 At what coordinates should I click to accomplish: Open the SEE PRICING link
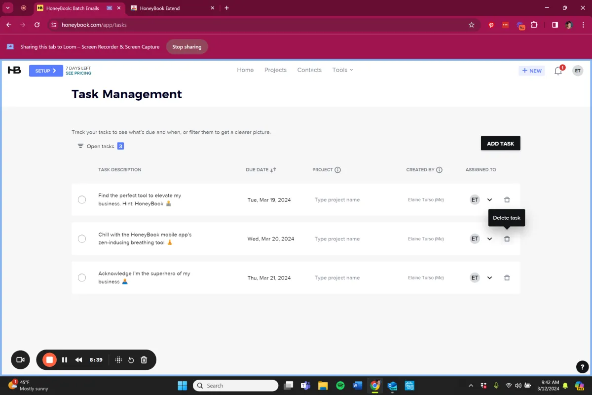[x=78, y=73]
